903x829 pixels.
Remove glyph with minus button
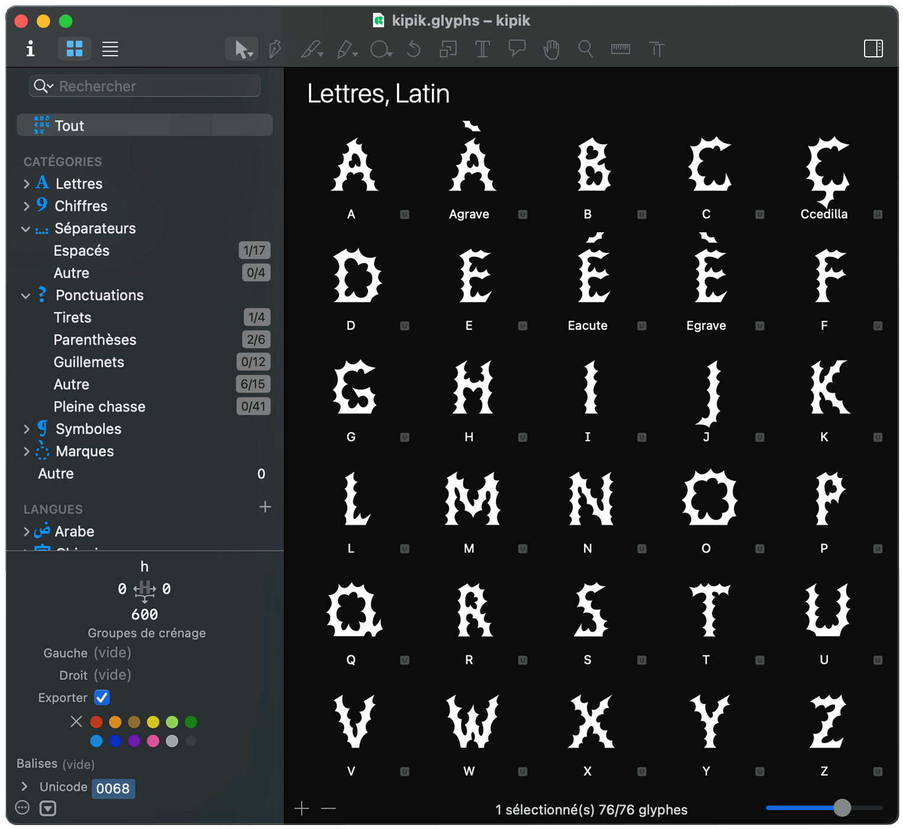coord(328,808)
